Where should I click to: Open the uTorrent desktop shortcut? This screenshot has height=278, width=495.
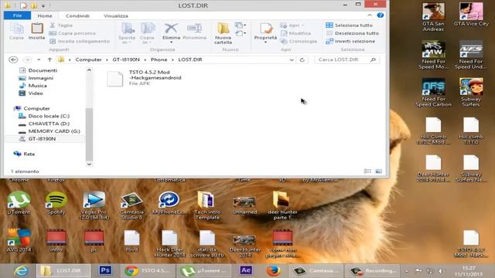tap(19, 203)
